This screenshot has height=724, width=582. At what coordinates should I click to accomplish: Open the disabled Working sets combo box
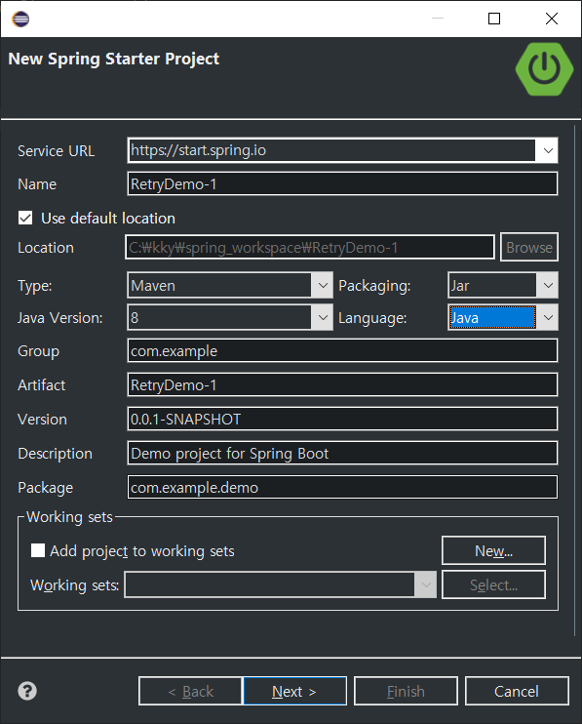(281, 585)
